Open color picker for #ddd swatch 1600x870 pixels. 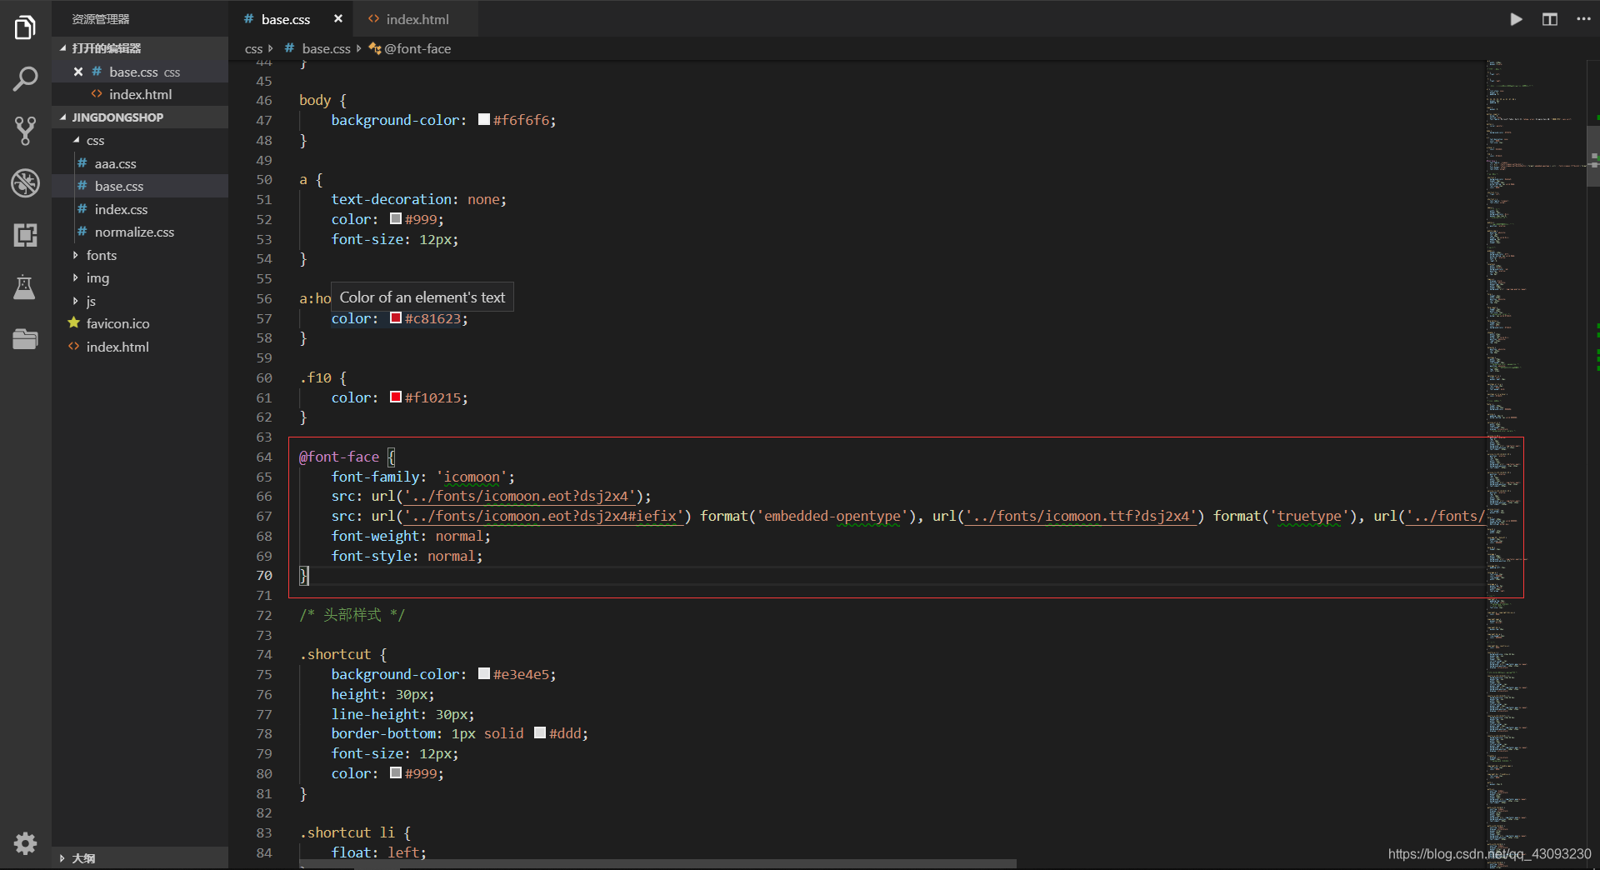pos(540,732)
